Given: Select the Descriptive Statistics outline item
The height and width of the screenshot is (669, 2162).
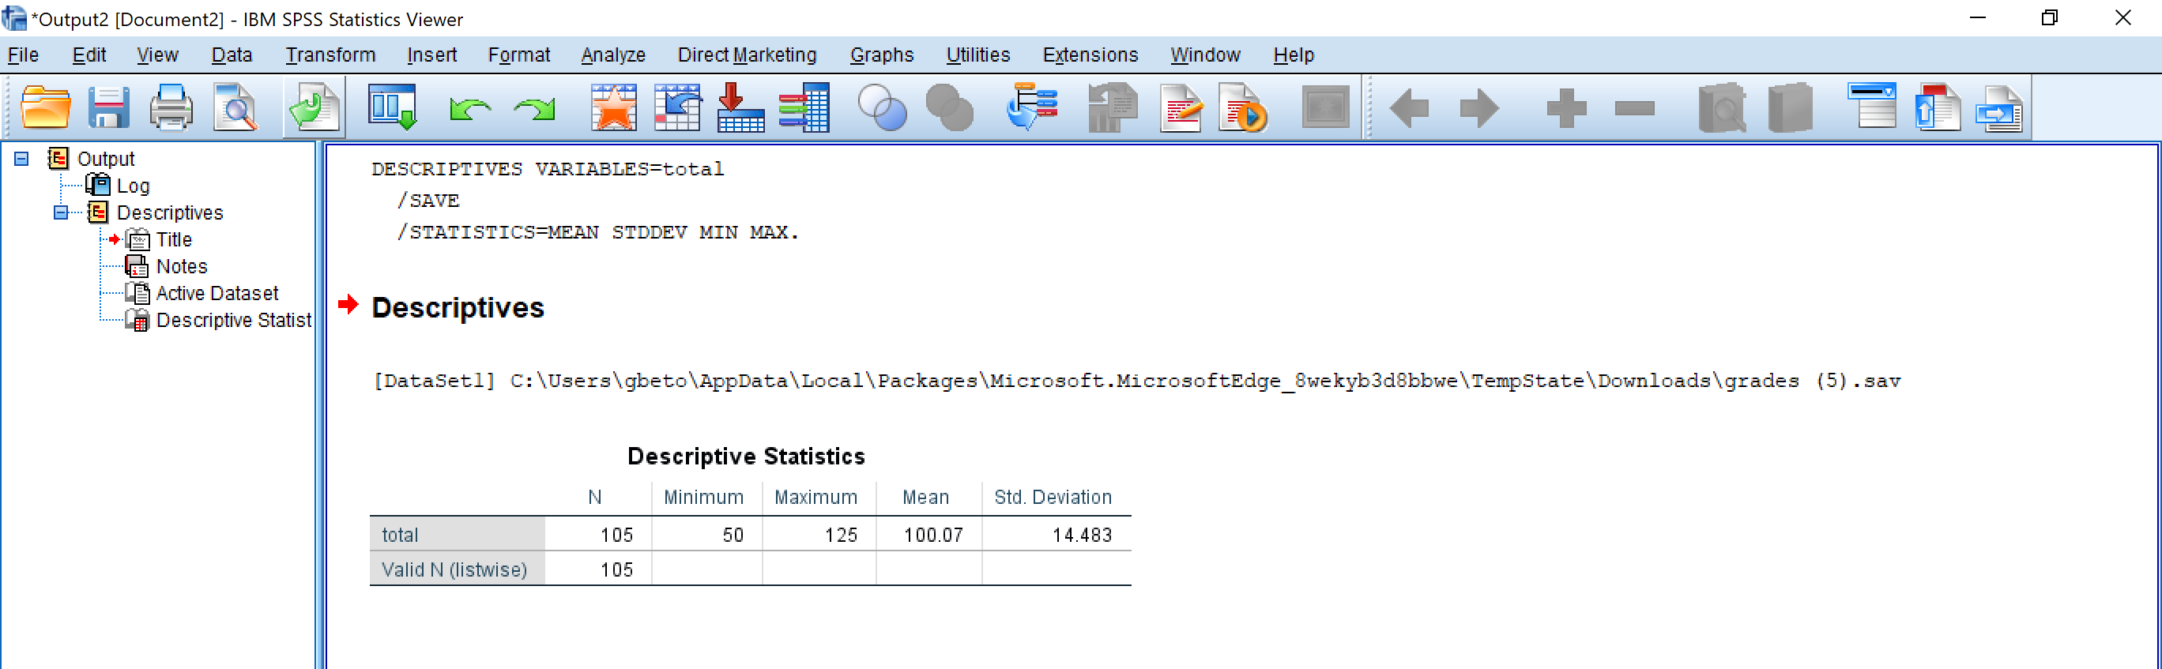Looking at the screenshot, I should (233, 320).
